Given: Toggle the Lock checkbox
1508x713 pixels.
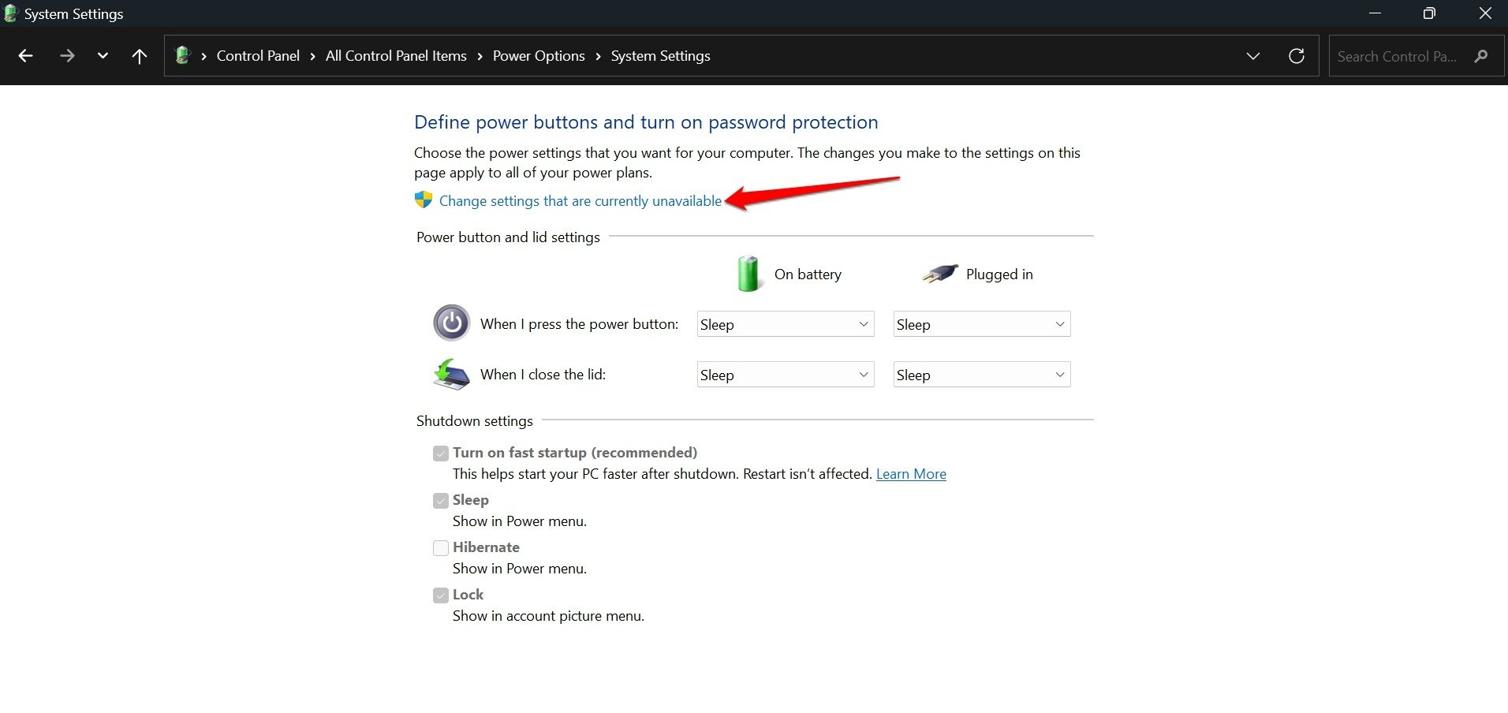Looking at the screenshot, I should (441, 595).
